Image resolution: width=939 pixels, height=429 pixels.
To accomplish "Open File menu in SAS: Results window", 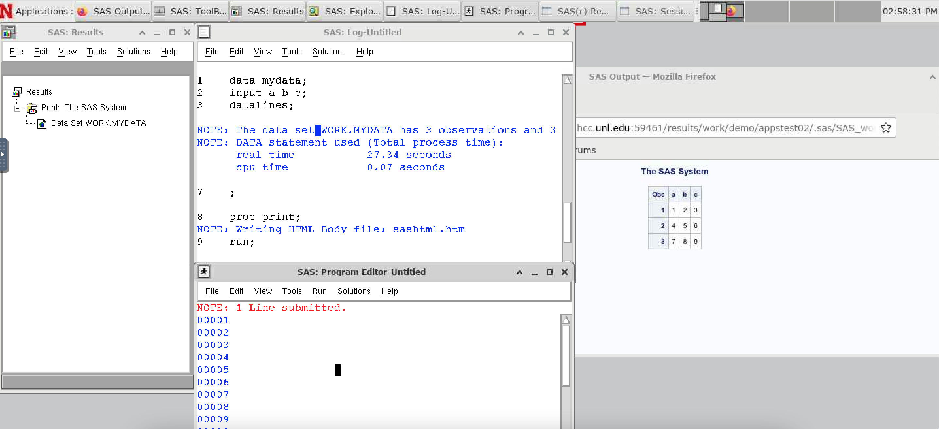I will [x=16, y=51].
